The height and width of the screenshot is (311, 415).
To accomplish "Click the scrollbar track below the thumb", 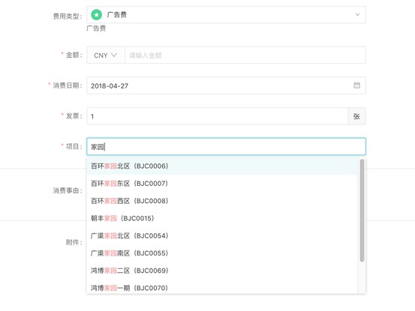I will click(x=362, y=278).
